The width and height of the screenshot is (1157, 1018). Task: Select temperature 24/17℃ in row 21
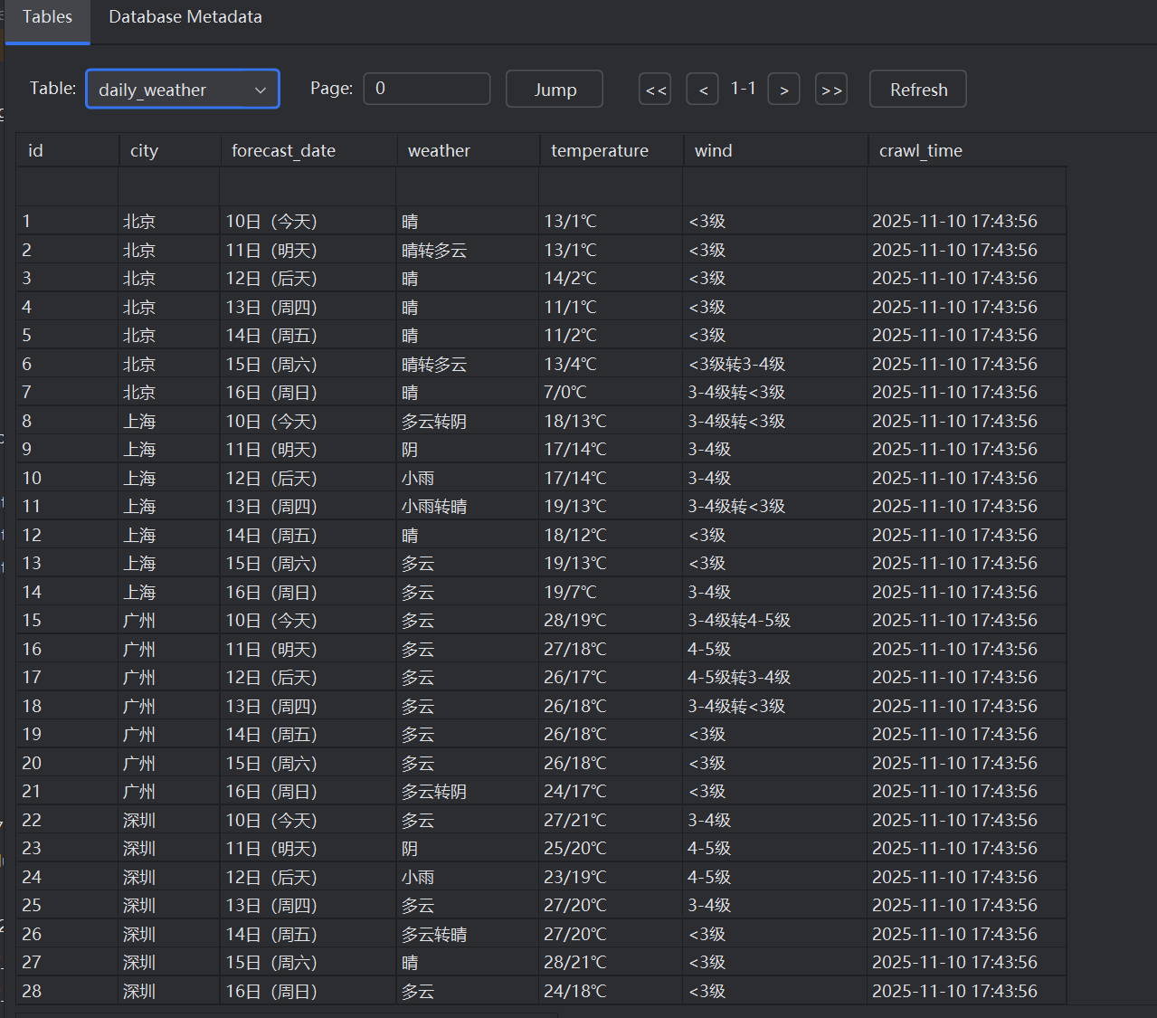pos(612,791)
